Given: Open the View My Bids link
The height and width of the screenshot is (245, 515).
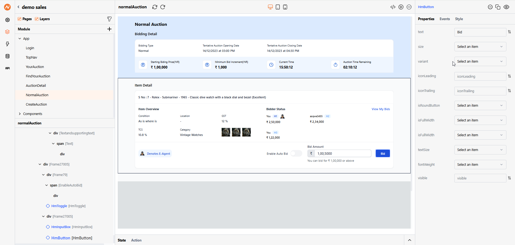Looking at the screenshot, I should click(381, 109).
